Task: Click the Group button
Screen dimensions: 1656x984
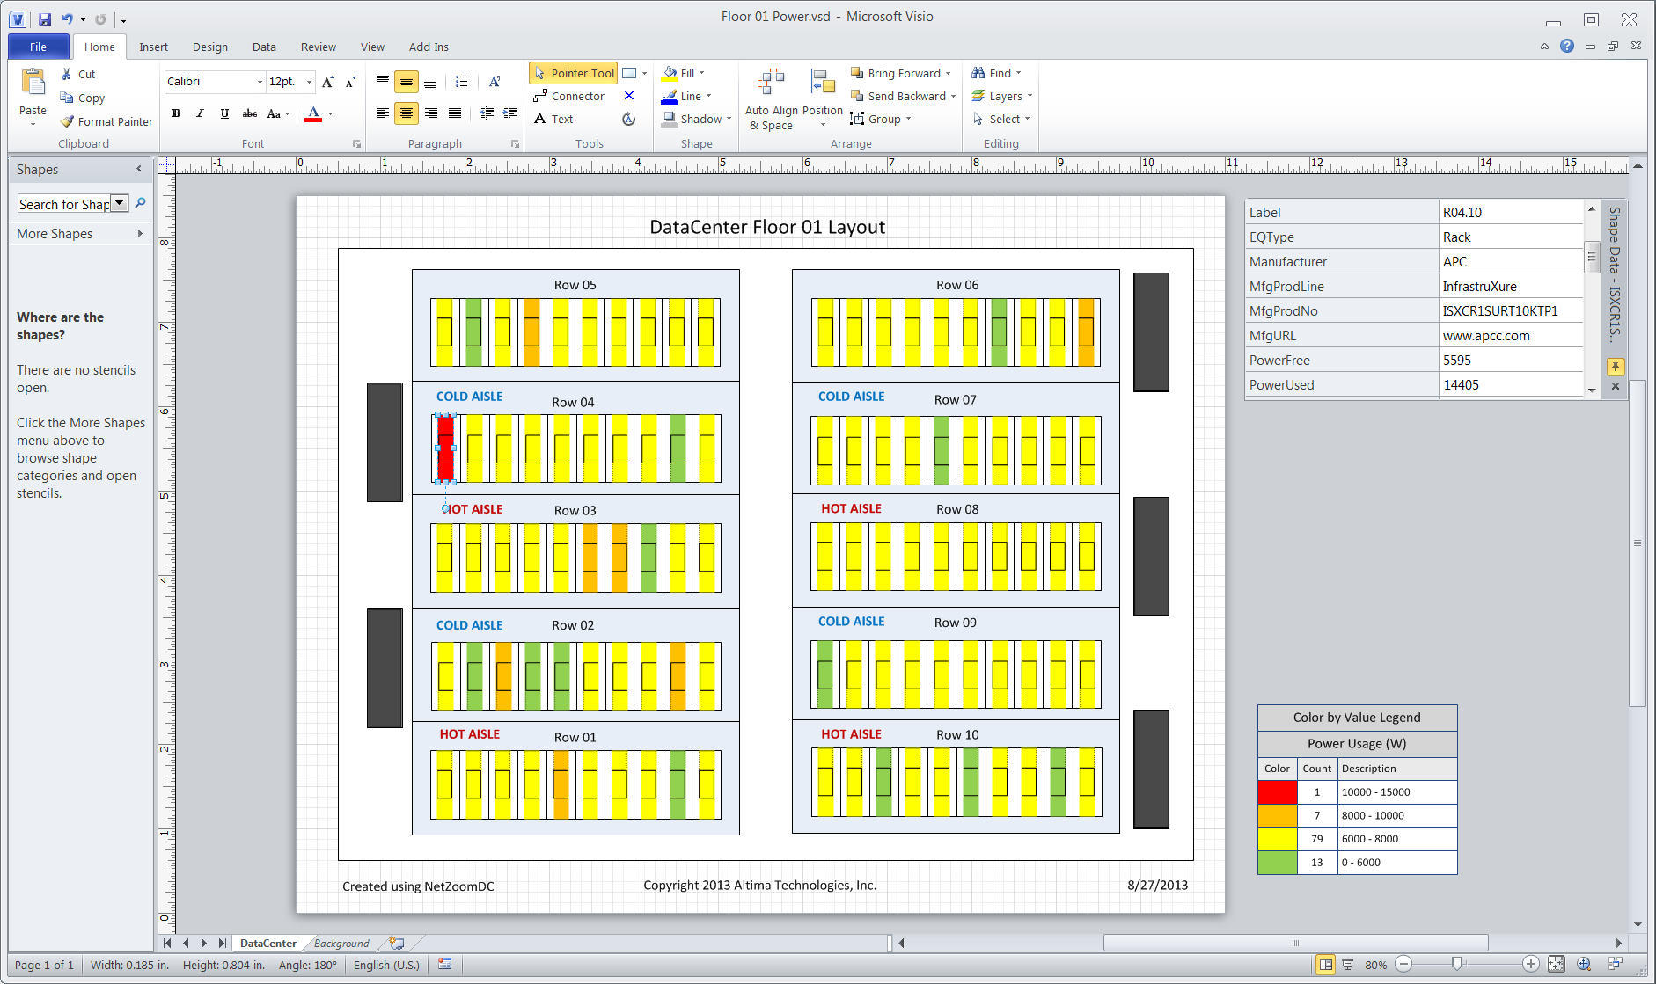Action: [x=880, y=119]
